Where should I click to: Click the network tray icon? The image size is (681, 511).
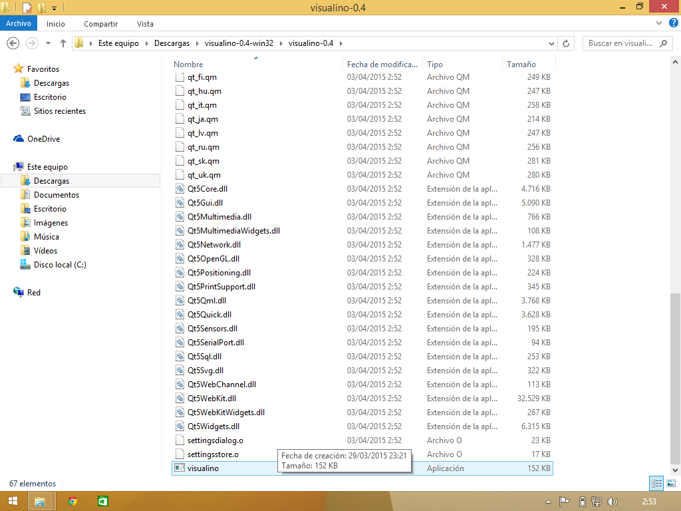(597, 502)
